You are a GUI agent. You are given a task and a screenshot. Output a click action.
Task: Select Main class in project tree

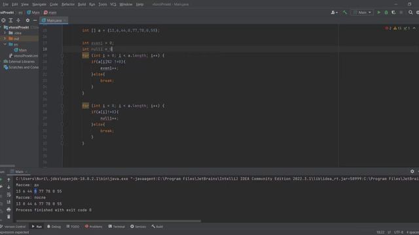click(20, 50)
